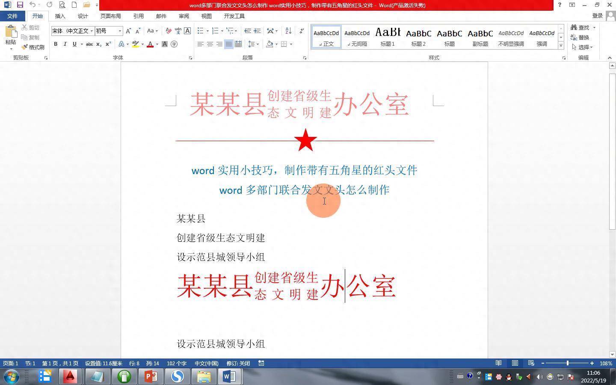Screen dimensions: 616x385
Task: Toggle italic formatting in the Font group
Action: pos(65,44)
